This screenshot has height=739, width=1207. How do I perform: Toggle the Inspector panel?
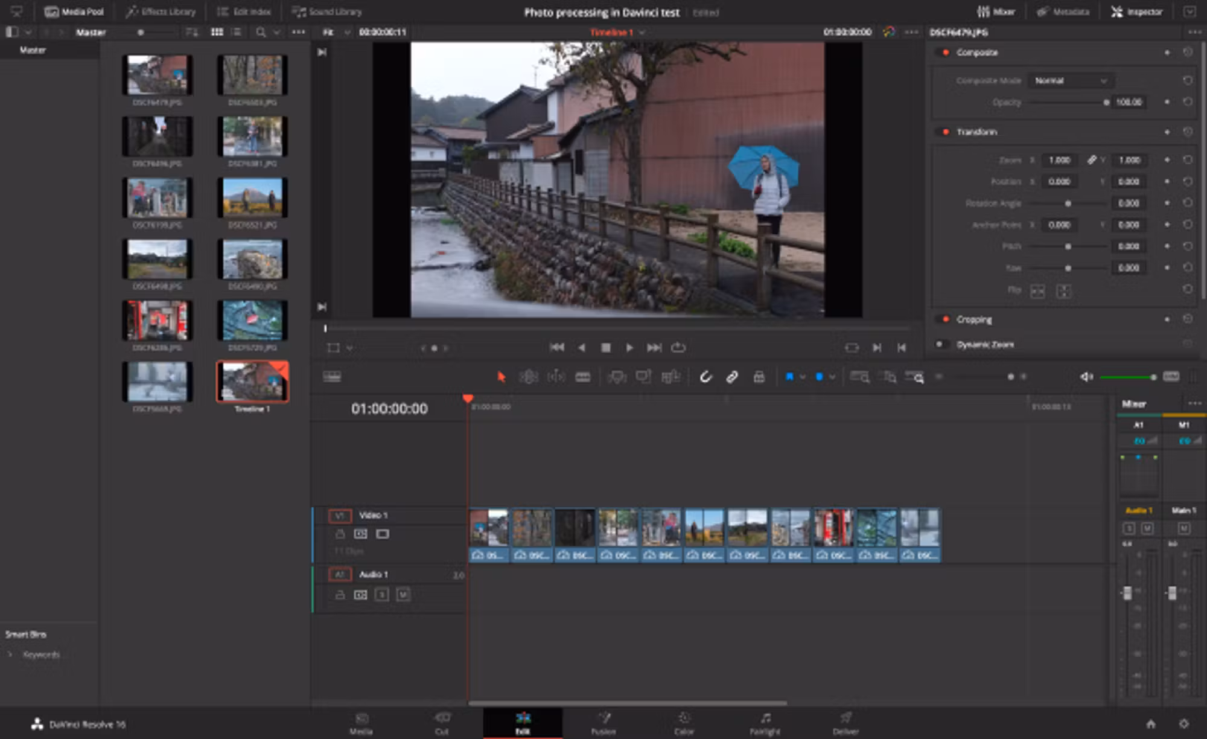click(x=1137, y=11)
